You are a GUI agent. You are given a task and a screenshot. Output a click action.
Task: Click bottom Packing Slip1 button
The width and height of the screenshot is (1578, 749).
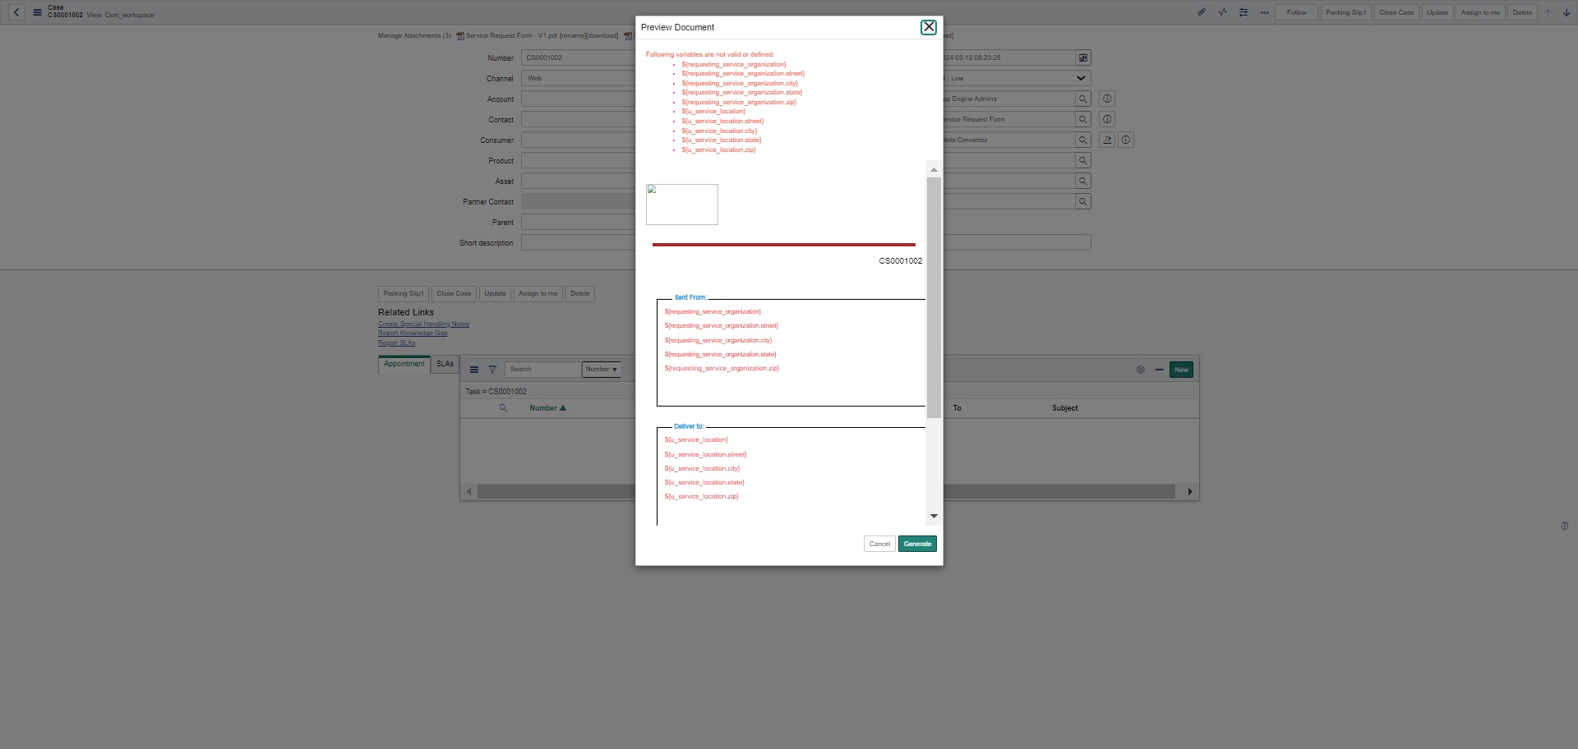[x=404, y=293]
